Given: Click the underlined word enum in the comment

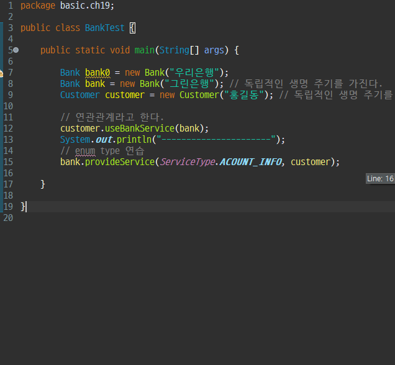Looking at the screenshot, I should [x=85, y=151].
